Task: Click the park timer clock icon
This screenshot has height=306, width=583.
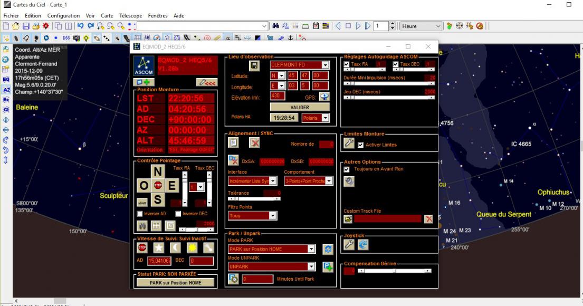Action: 234,279
